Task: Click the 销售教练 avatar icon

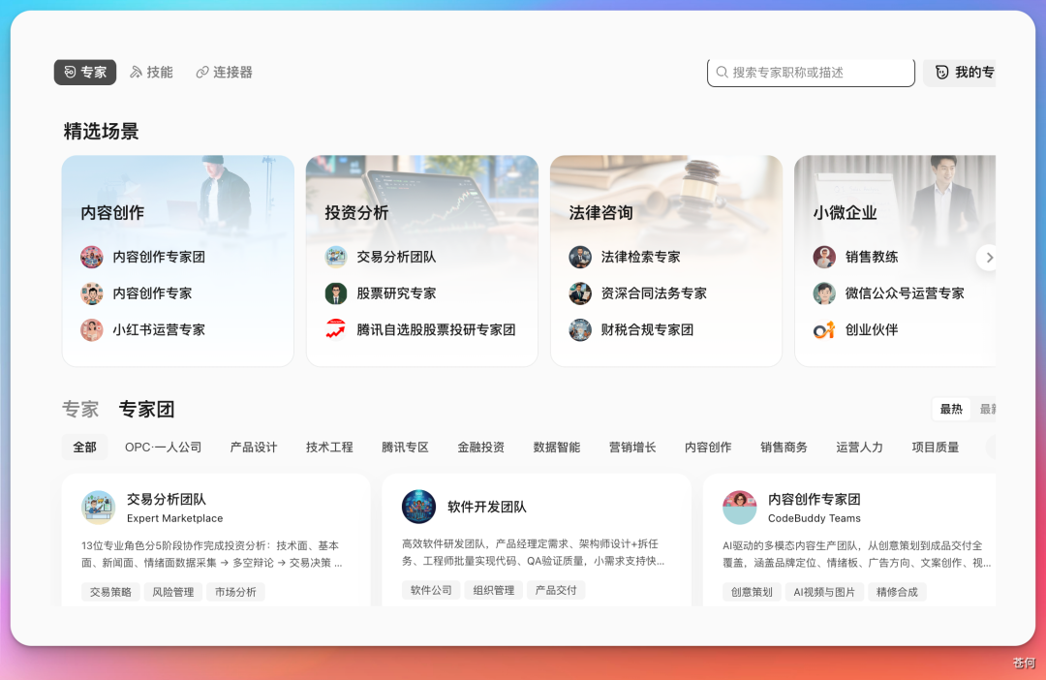Action: [x=824, y=257]
